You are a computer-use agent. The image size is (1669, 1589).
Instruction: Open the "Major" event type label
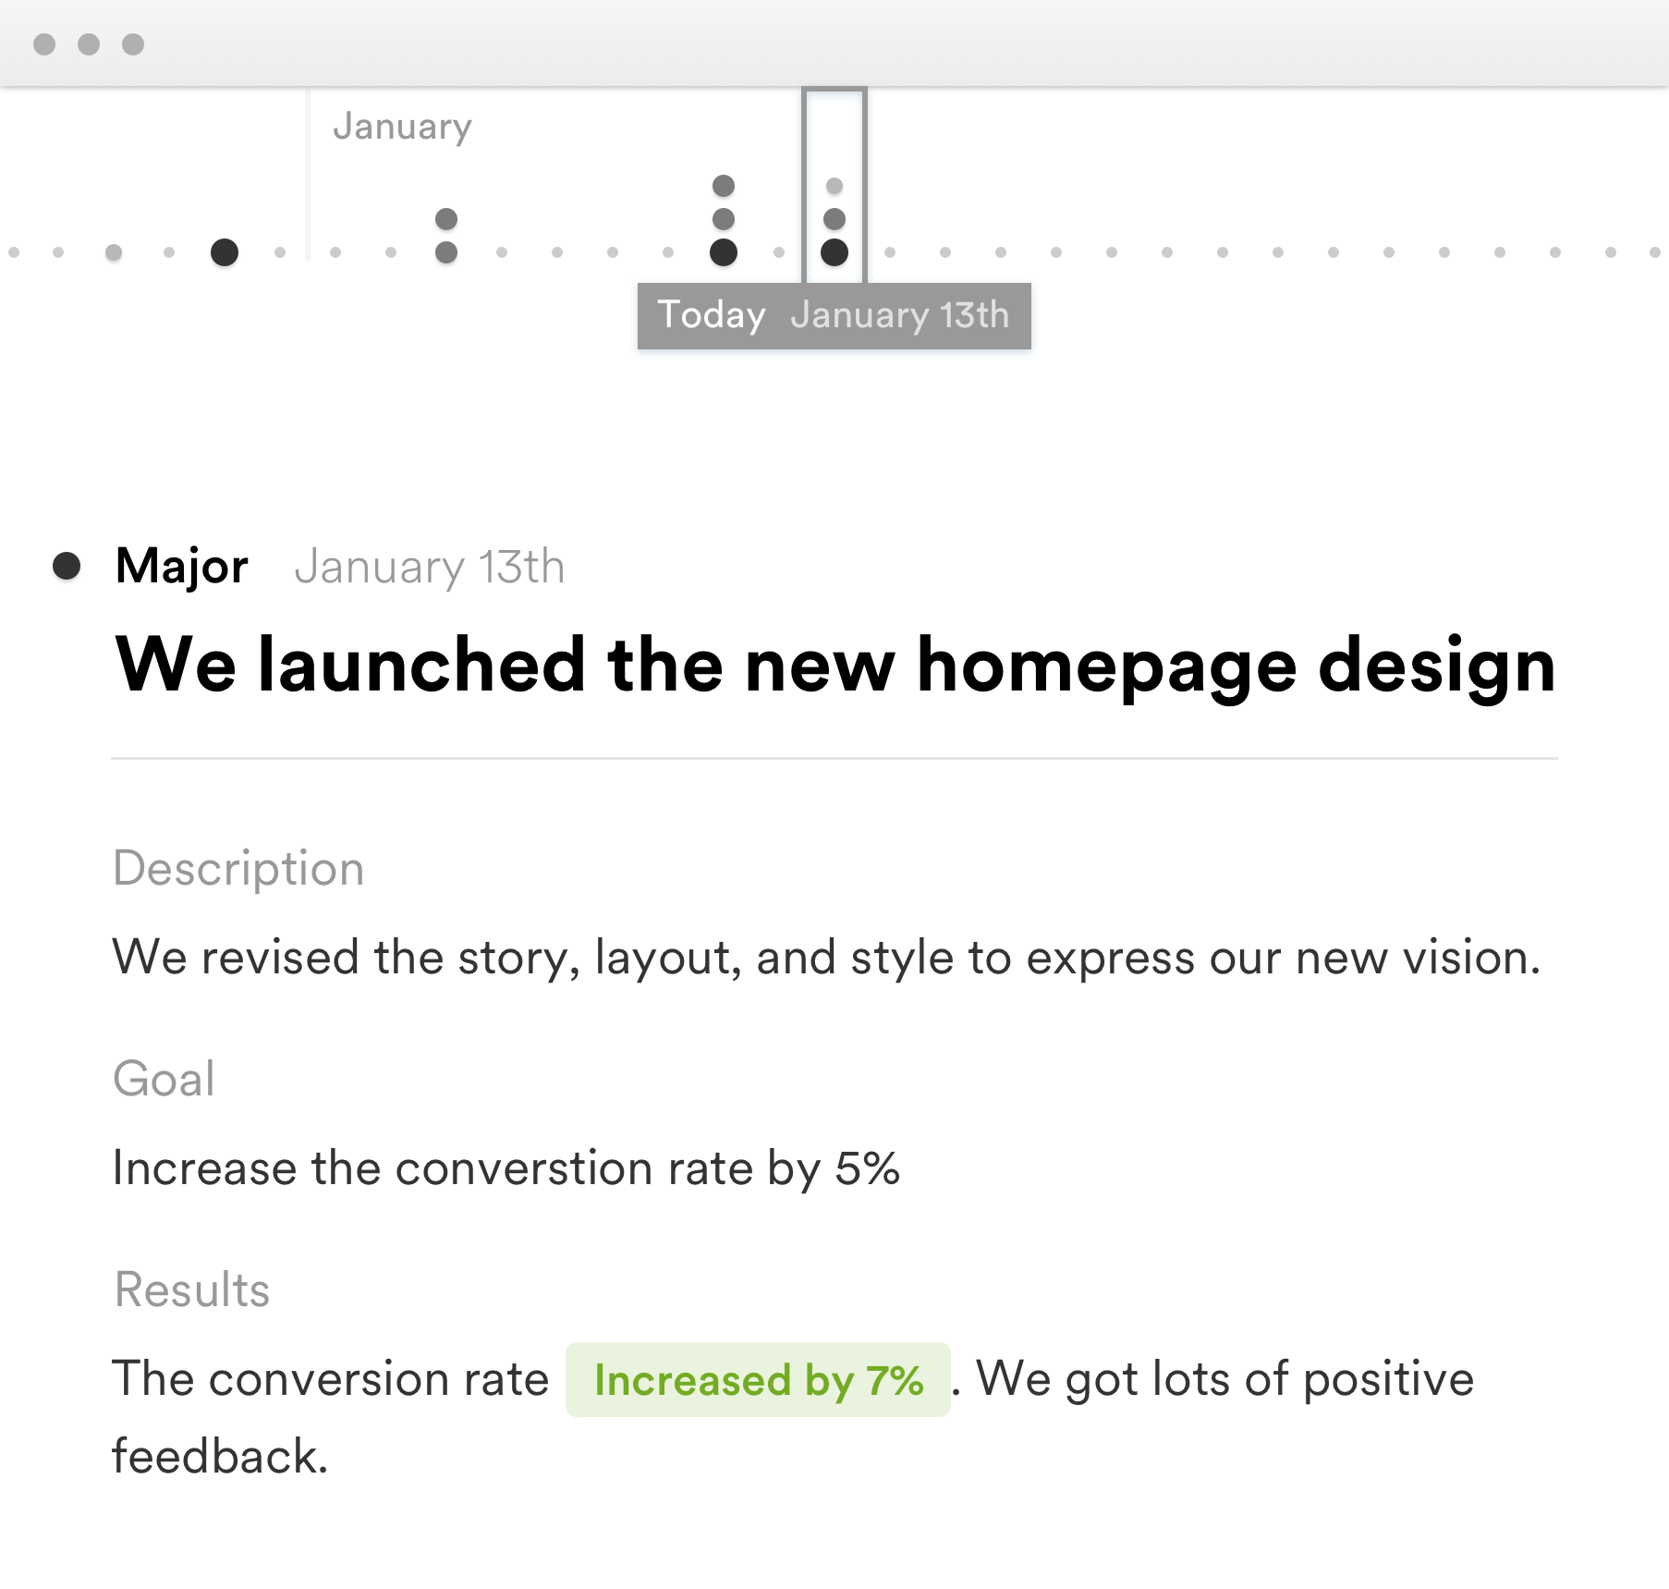[x=182, y=566]
